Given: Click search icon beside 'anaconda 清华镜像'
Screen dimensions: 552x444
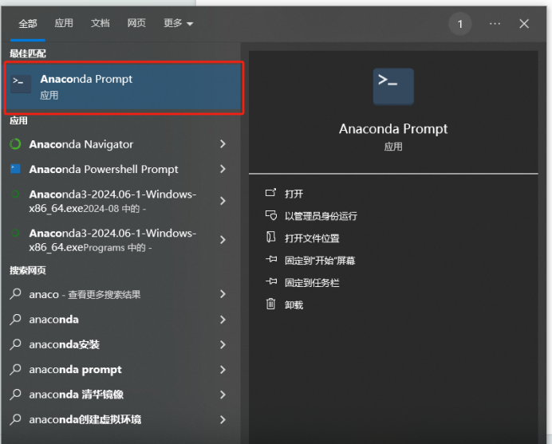Looking at the screenshot, I should pyautogui.click(x=15, y=394).
